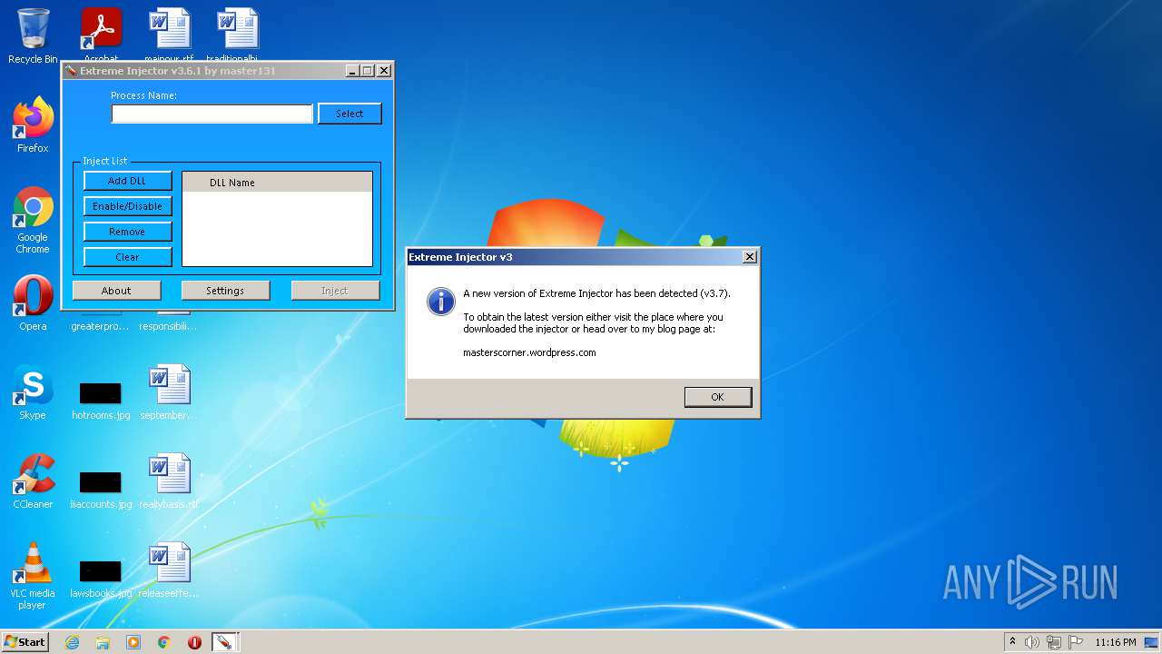Select the Firefox desktop shortcut
The image size is (1162, 654).
point(33,124)
